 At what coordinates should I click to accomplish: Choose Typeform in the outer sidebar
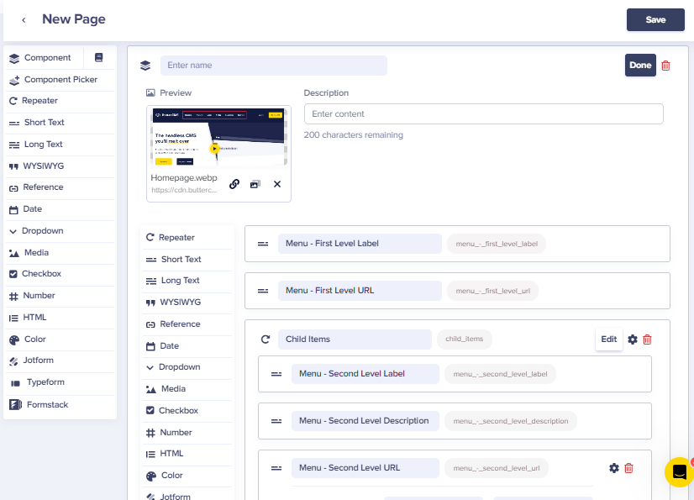point(60,382)
